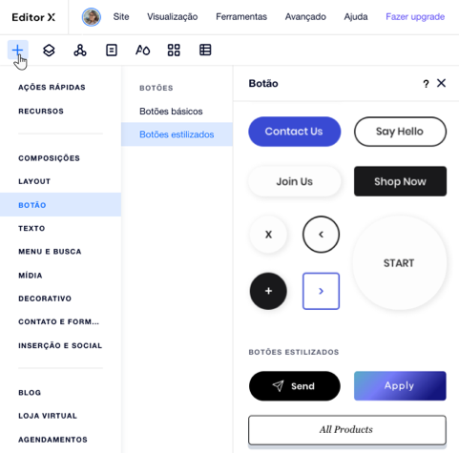This screenshot has width=459, height=453.
Task: Open the App Market grid icon
Action: click(174, 51)
